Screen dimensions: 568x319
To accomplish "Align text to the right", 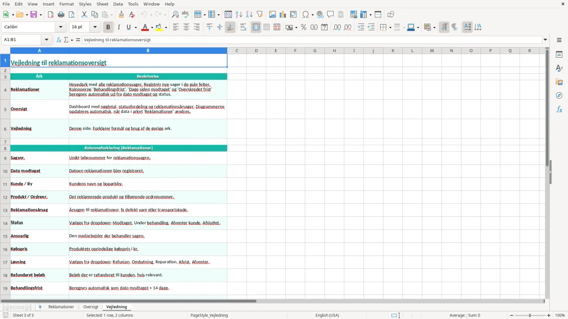I will [196, 27].
